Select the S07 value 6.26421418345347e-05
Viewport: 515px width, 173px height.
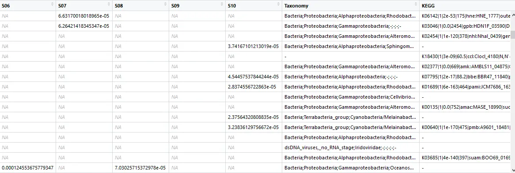[84, 26]
